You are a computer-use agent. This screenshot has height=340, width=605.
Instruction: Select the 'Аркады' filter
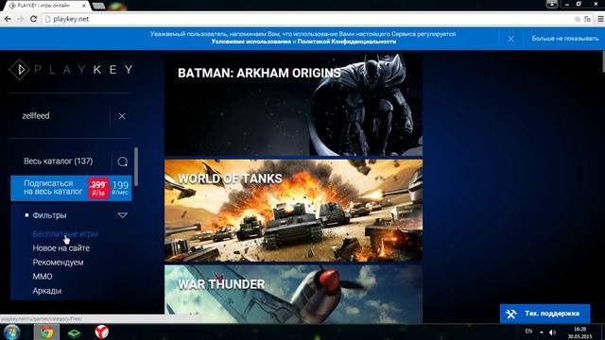pos(46,291)
